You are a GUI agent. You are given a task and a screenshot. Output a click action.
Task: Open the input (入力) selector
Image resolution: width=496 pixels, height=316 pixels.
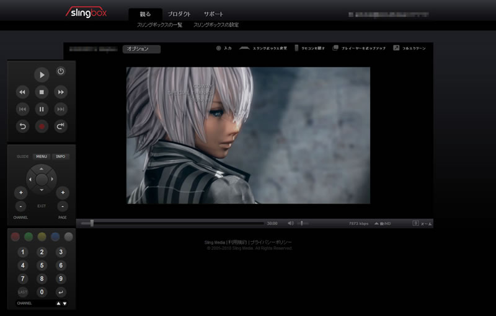[219, 48]
